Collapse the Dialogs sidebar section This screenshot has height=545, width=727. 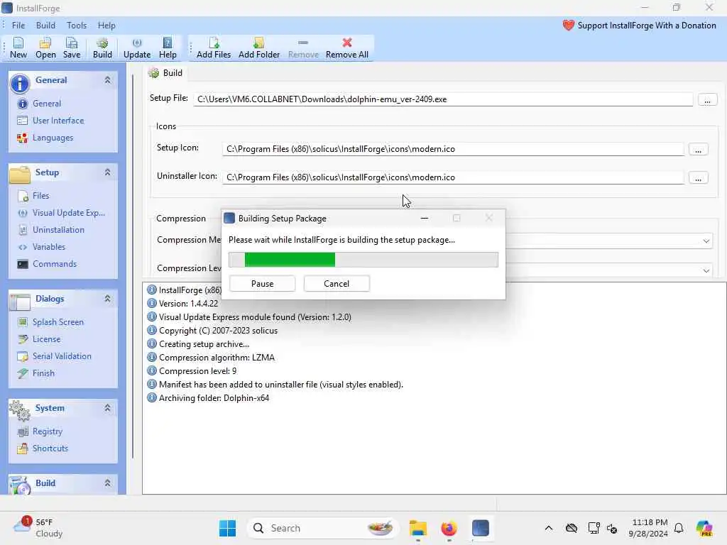click(x=108, y=299)
